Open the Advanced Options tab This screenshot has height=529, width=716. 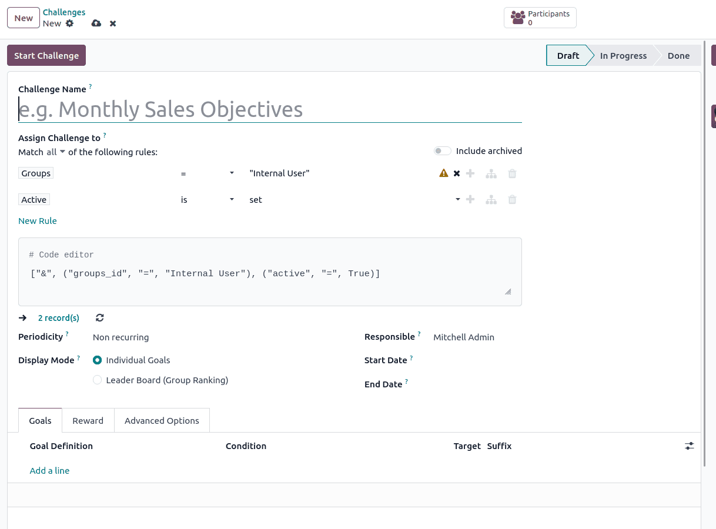point(162,420)
